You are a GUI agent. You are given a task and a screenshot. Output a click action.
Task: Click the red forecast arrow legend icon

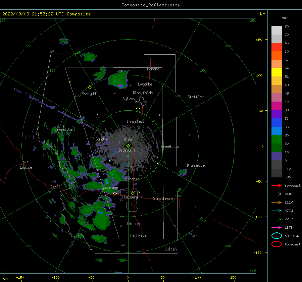276,185
